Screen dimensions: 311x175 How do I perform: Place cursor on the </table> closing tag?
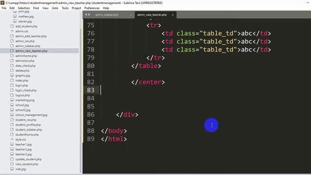pos(146,66)
